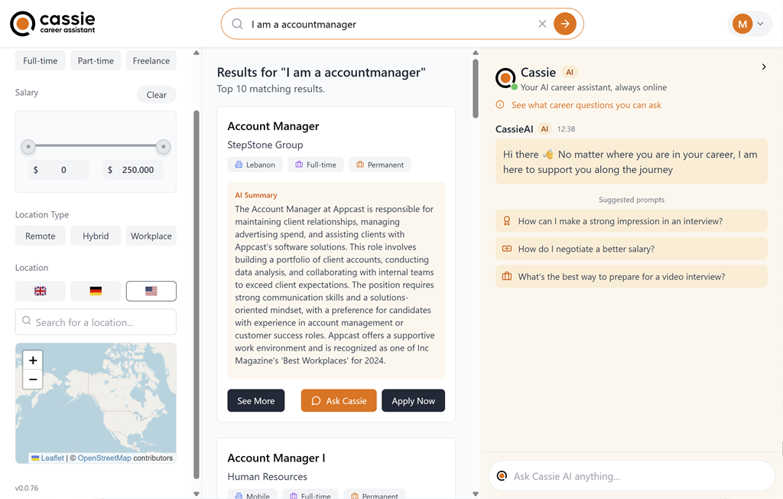Zoom out on the map
This screenshot has width=783, height=499.
pos(32,380)
